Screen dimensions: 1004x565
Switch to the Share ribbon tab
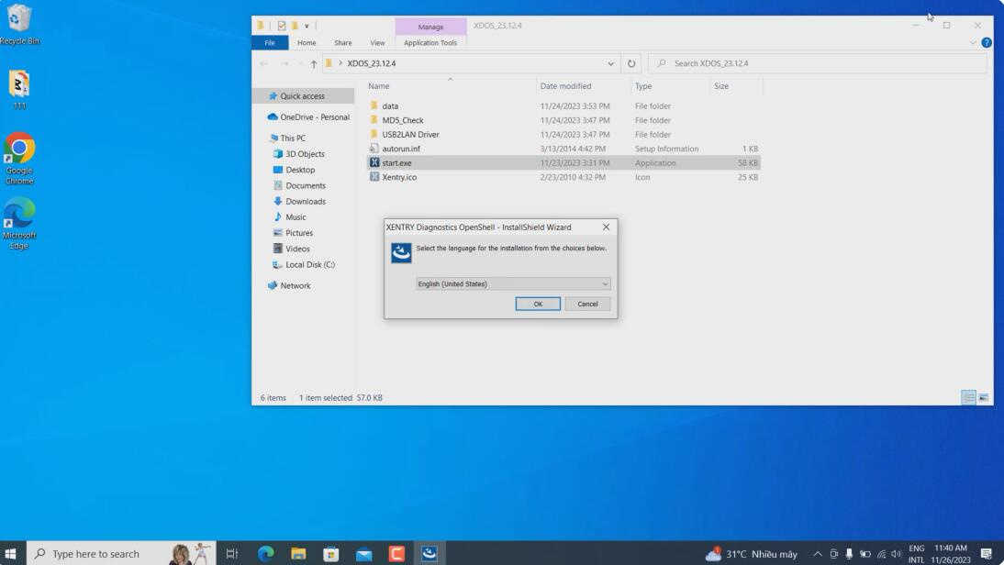[x=342, y=43]
